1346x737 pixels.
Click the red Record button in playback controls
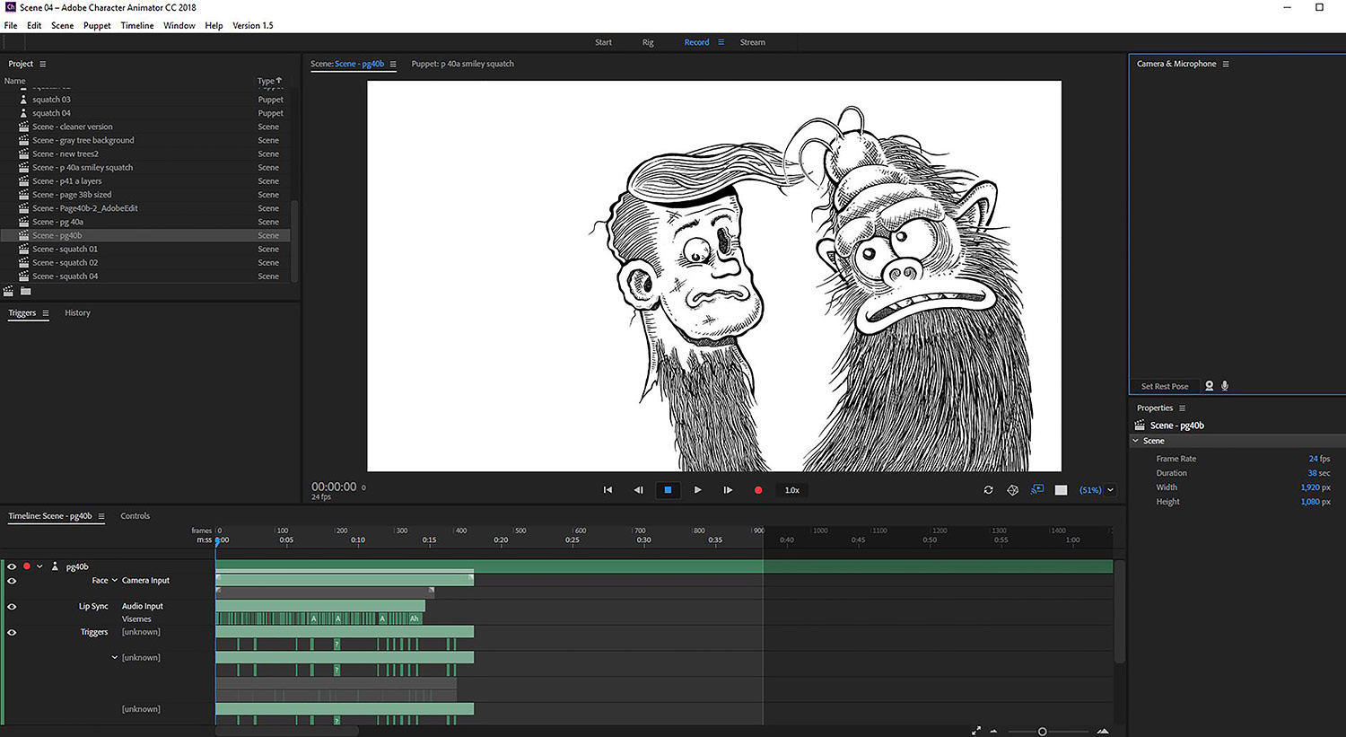point(758,490)
